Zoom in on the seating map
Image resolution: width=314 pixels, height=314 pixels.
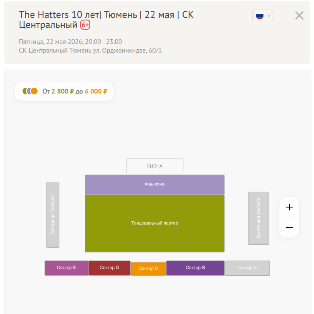point(289,207)
